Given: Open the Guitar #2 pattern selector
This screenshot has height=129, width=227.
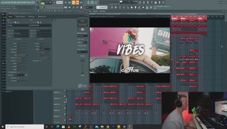Looking at the screenshot, I should 102,7.
